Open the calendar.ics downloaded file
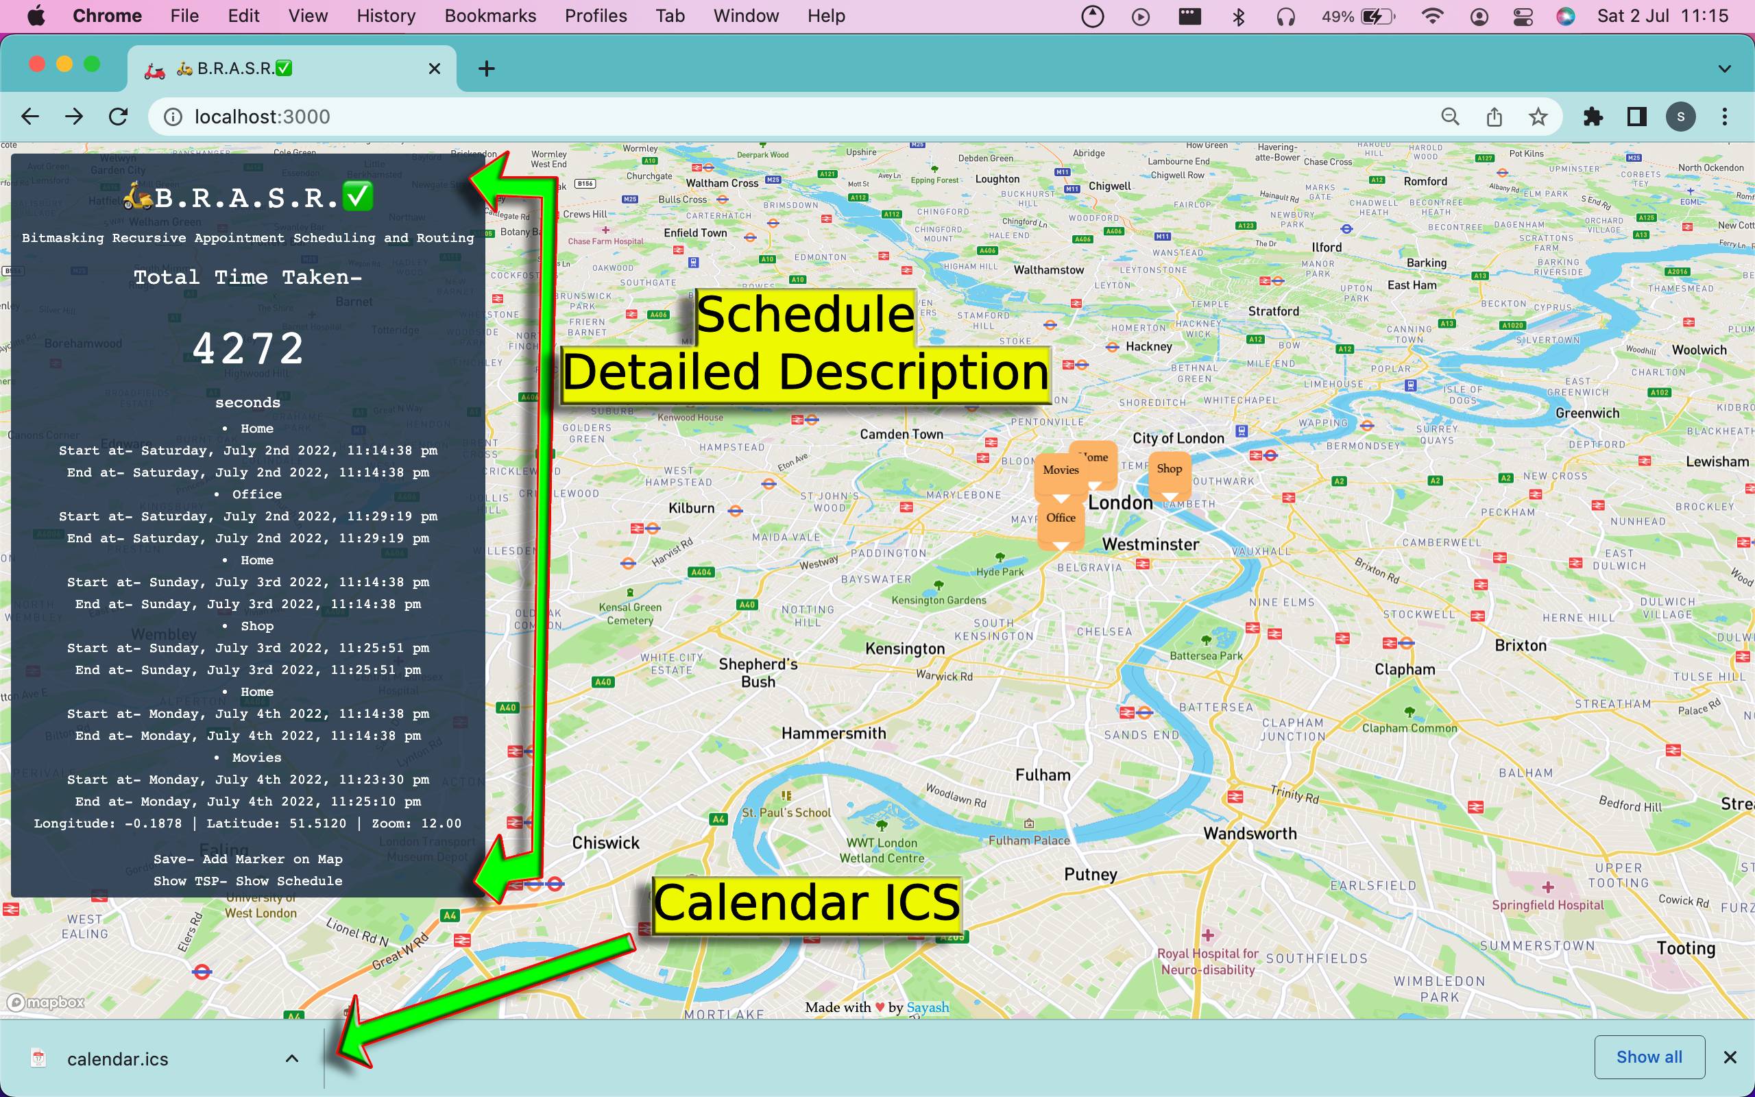This screenshot has height=1097, width=1755. coord(117,1059)
